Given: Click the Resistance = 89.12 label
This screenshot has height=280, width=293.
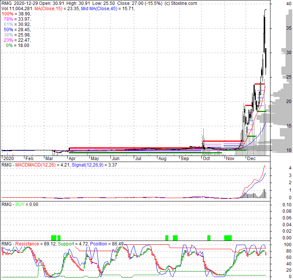Looking at the screenshot, I should [x=36, y=244].
